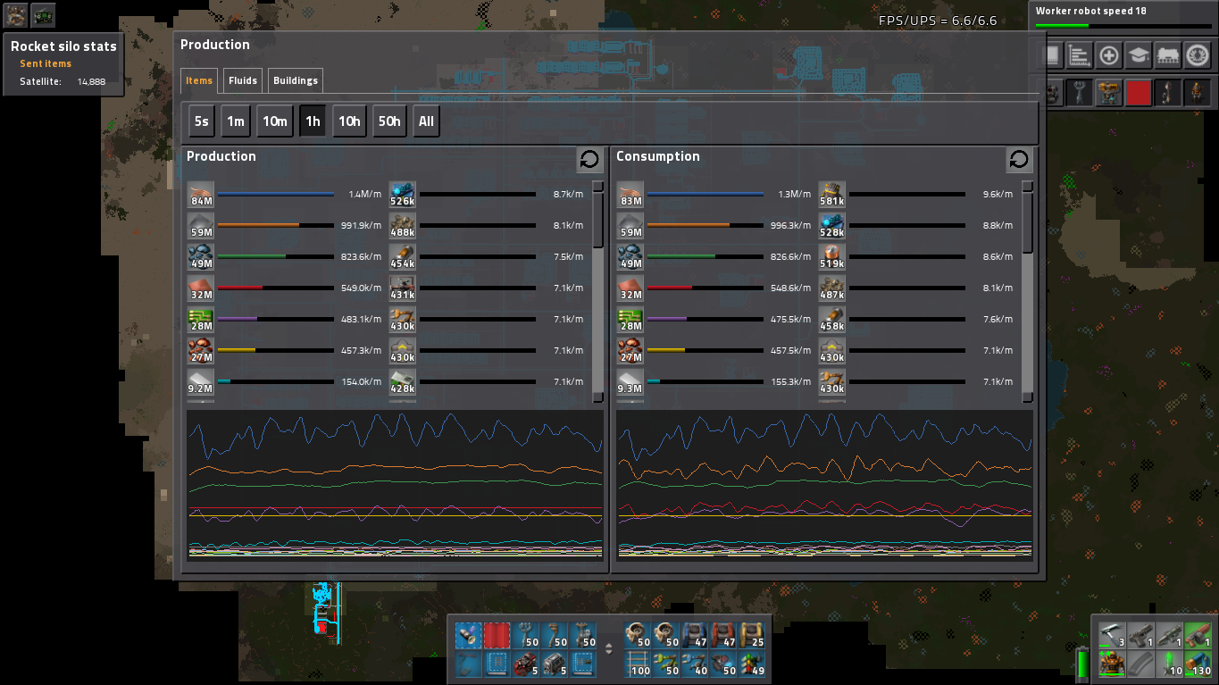This screenshot has width=1219, height=685.
Task: Select copper cable 83M in Consumption
Action: point(630,195)
